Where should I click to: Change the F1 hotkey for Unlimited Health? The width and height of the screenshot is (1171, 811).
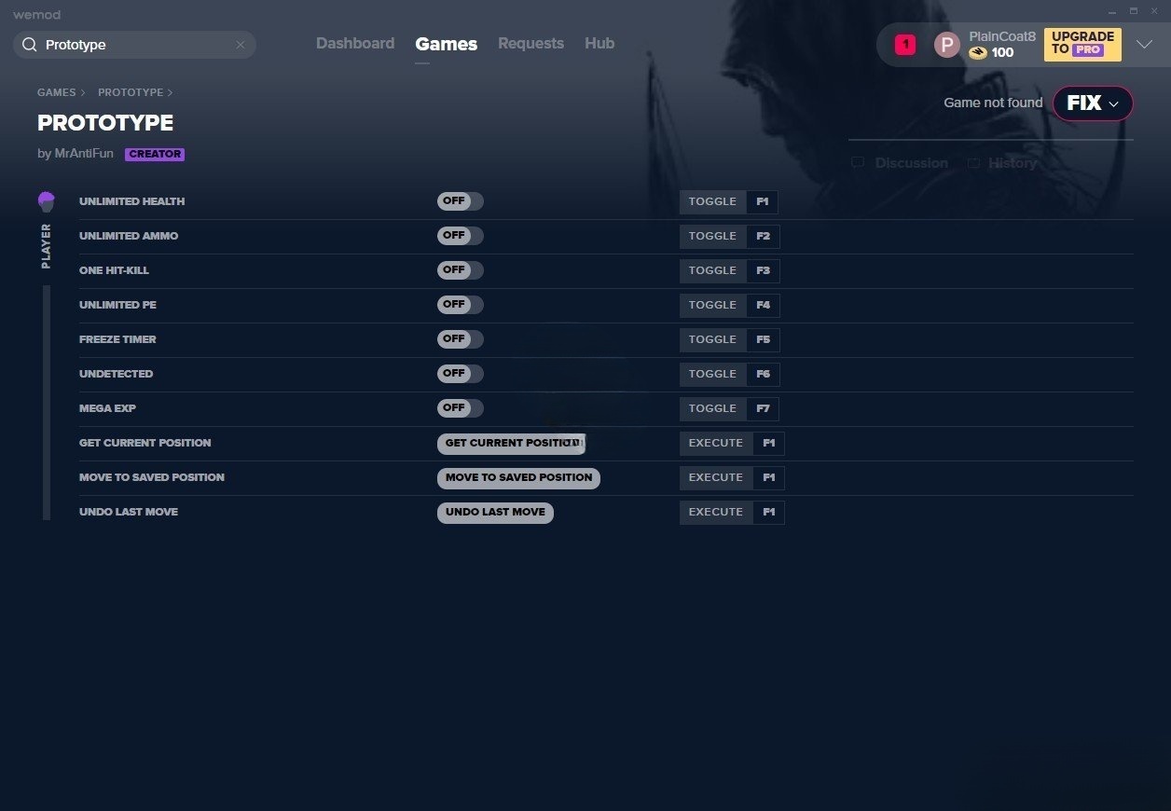pyautogui.click(x=762, y=202)
